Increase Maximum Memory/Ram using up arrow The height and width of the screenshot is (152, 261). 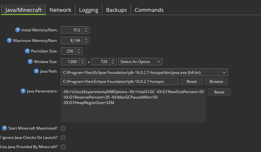tap(86, 39)
